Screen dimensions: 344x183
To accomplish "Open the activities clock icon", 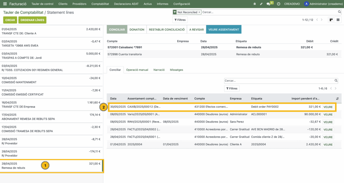I will (278, 4).
